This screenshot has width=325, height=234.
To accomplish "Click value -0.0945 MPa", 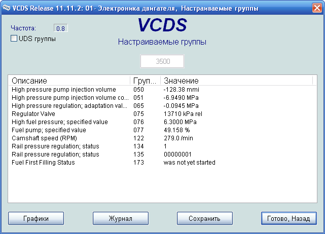I will tap(181, 106).
